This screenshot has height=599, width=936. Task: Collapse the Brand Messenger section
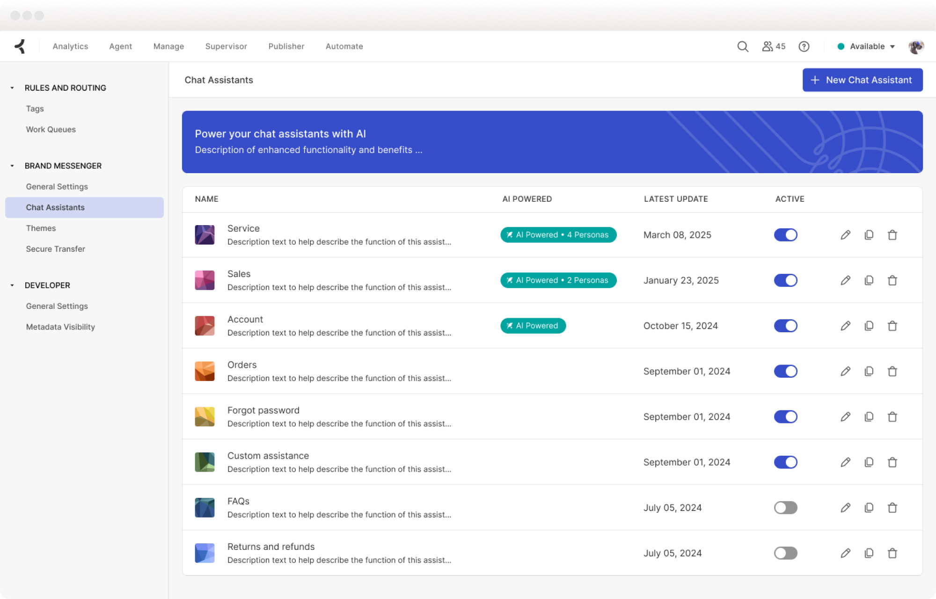point(12,166)
